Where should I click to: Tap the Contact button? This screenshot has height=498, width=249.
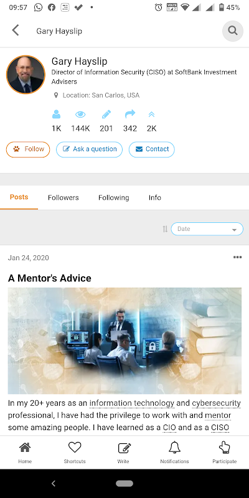pos(151,149)
